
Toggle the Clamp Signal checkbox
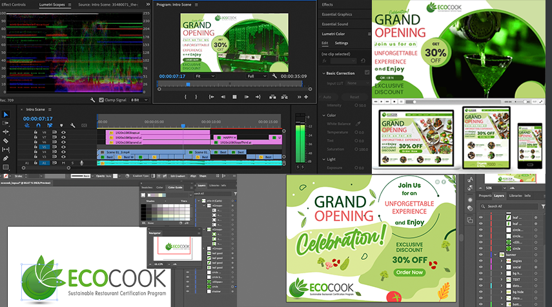tap(103, 100)
